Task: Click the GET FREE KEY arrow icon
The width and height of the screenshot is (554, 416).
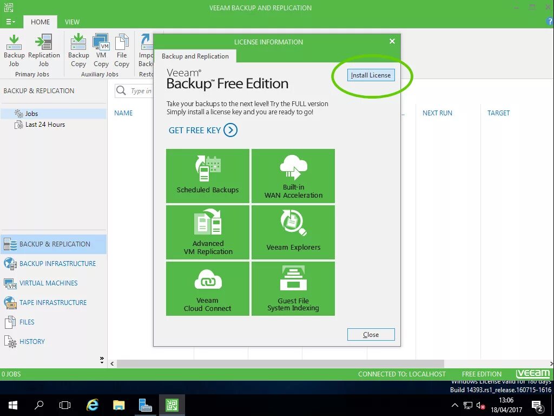Action: coord(230,130)
